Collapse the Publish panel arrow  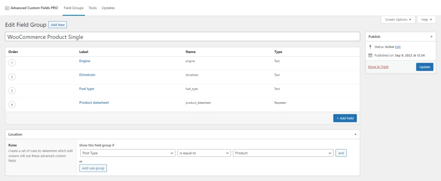coord(431,37)
